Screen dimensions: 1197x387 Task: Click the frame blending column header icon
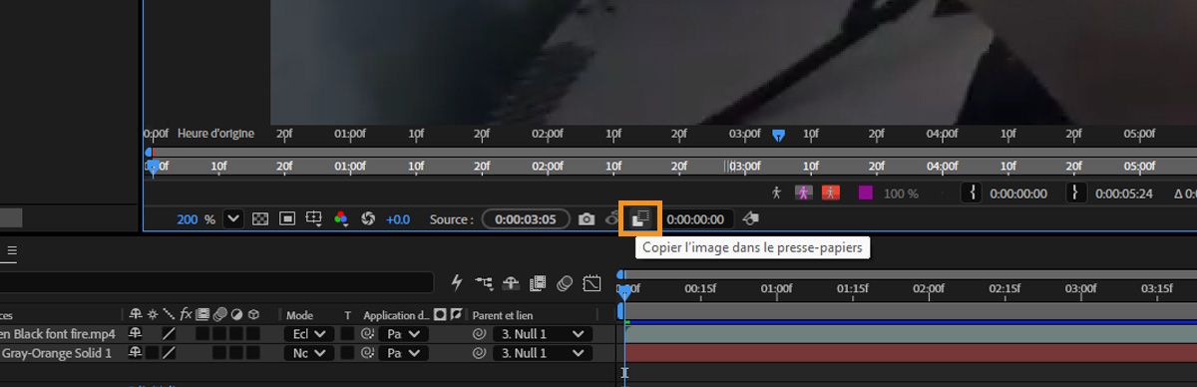point(202,315)
